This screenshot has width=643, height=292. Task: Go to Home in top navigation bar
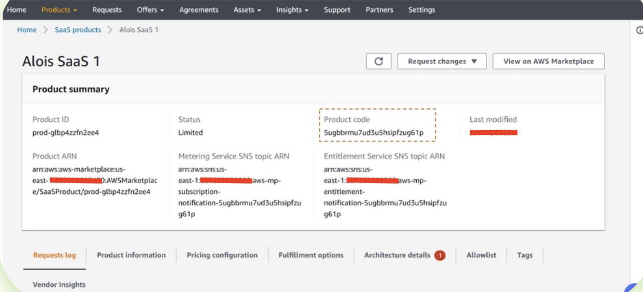coord(17,9)
